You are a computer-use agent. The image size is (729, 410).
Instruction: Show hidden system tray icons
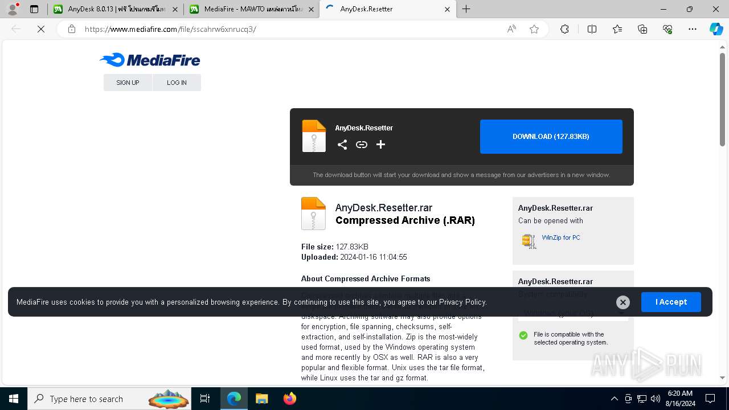click(x=614, y=399)
